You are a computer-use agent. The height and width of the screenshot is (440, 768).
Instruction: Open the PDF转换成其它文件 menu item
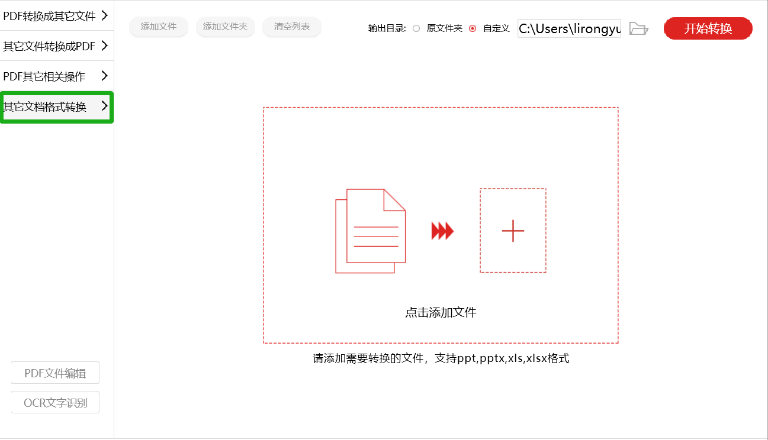47,14
